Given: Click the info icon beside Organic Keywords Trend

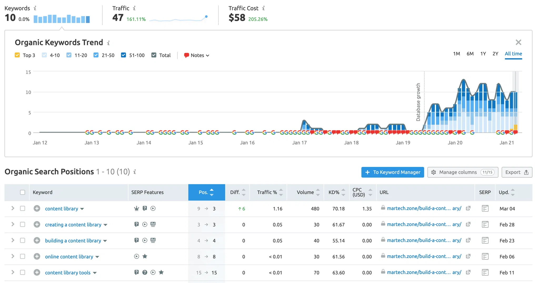Looking at the screenshot, I should coord(108,43).
